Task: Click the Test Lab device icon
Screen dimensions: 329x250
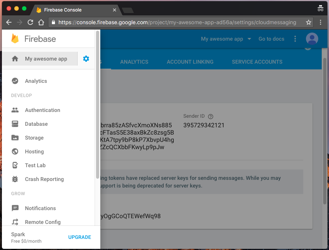Action: [x=15, y=165]
